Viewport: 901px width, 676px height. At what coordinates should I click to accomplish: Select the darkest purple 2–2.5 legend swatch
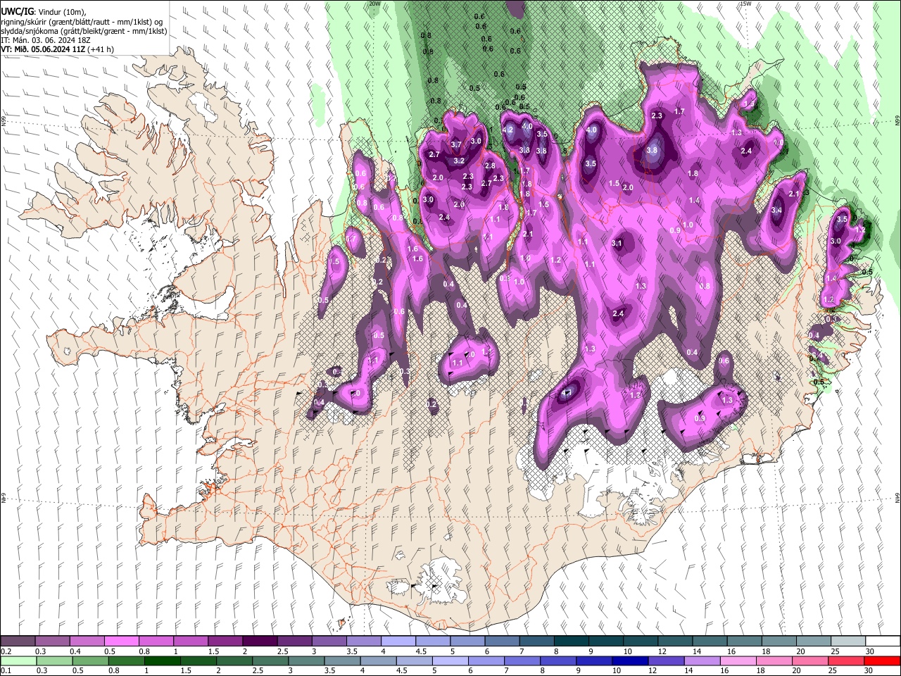(x=259, y=641)
